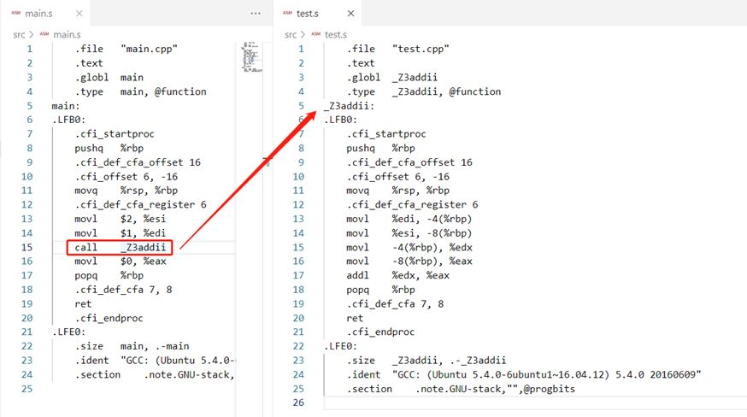Click 'movl -4(%rbp), %edx' line
This screenshot has width=747, height=417.
[x=409, y=247]
